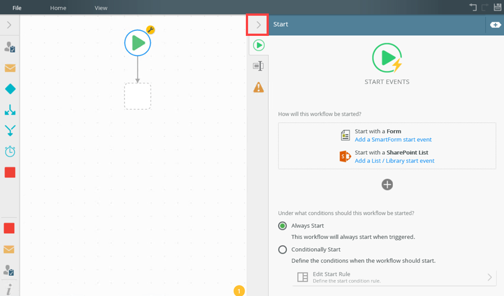This screenshot has height=296, width=504.
Task: Click 'Define the conditions when the workflow should start.'
Action: [363, 261]
